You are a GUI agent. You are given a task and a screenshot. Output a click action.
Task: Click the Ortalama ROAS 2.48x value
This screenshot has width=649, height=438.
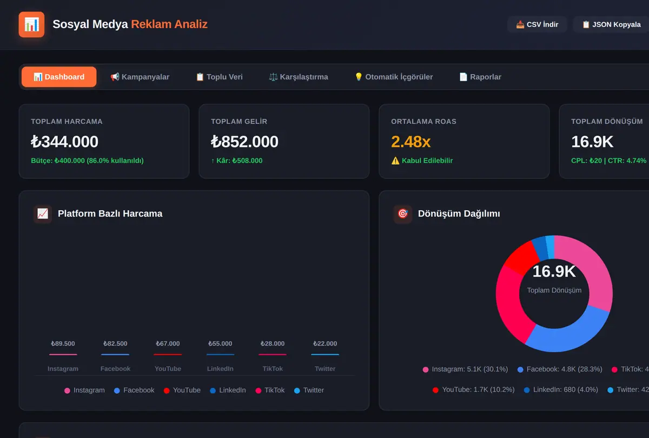[x=411, y=141]
